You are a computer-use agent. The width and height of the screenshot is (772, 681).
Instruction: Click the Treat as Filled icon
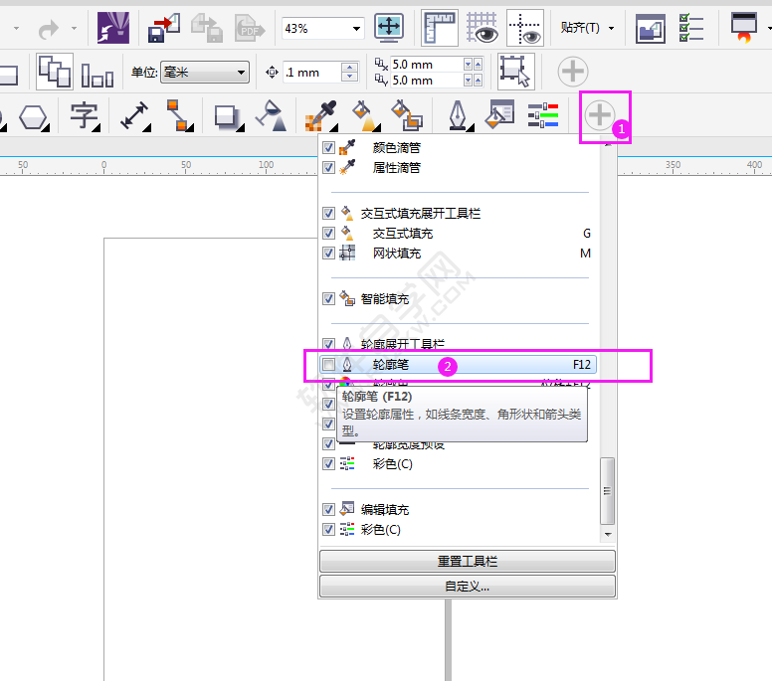pos(515,72)
